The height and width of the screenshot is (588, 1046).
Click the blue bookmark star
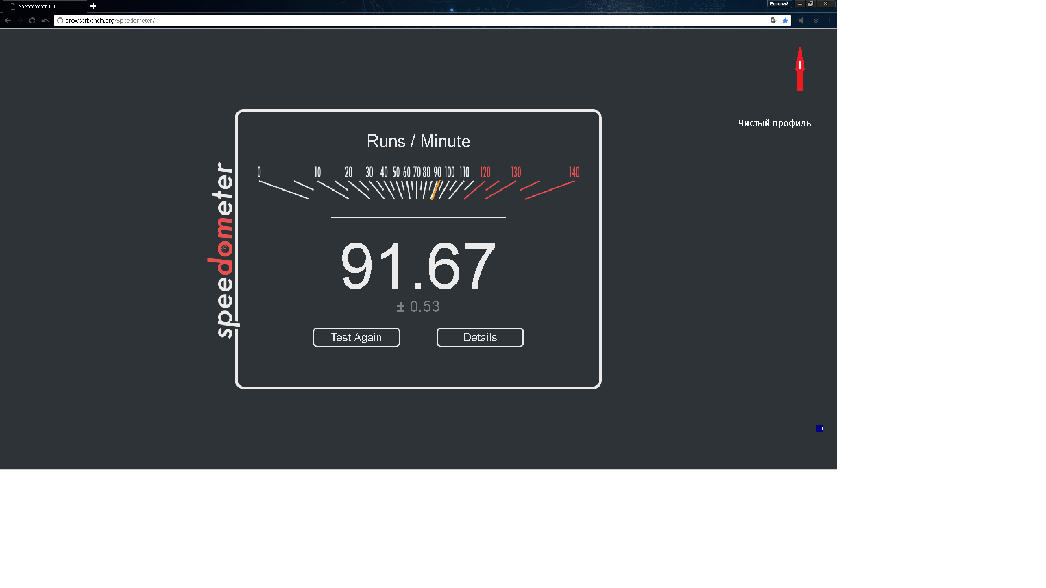(785, 21)
